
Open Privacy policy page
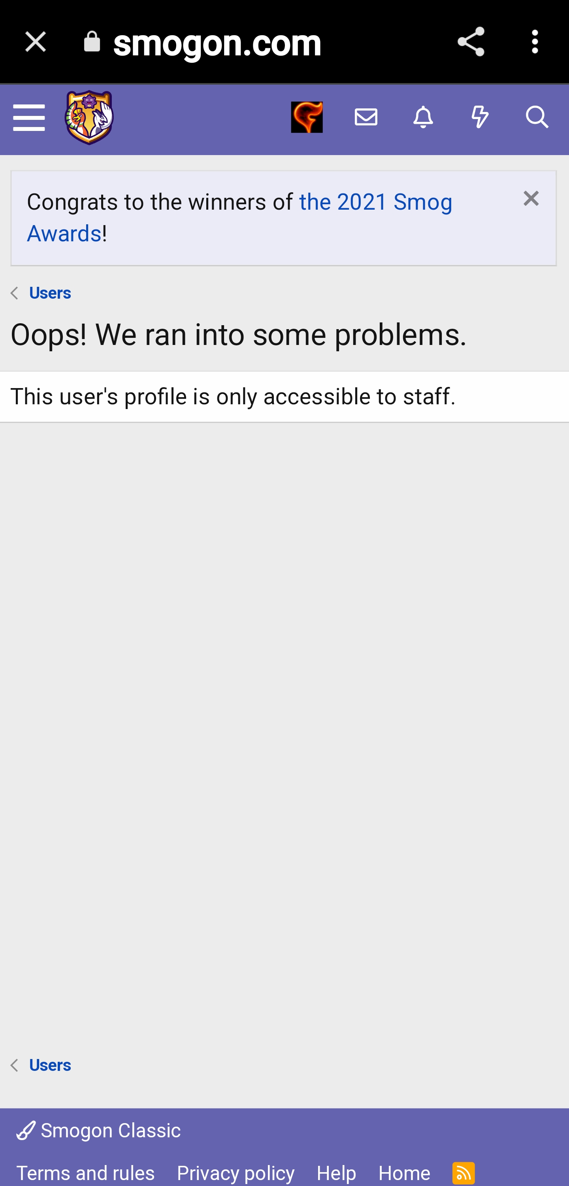tap(236, 1173)
